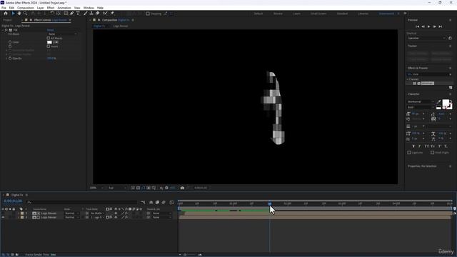Image resolution: width=457 pixels, height=257 pixels.
Task: Open the viewer resolution Full dropdown
Action: pos(117,188)
